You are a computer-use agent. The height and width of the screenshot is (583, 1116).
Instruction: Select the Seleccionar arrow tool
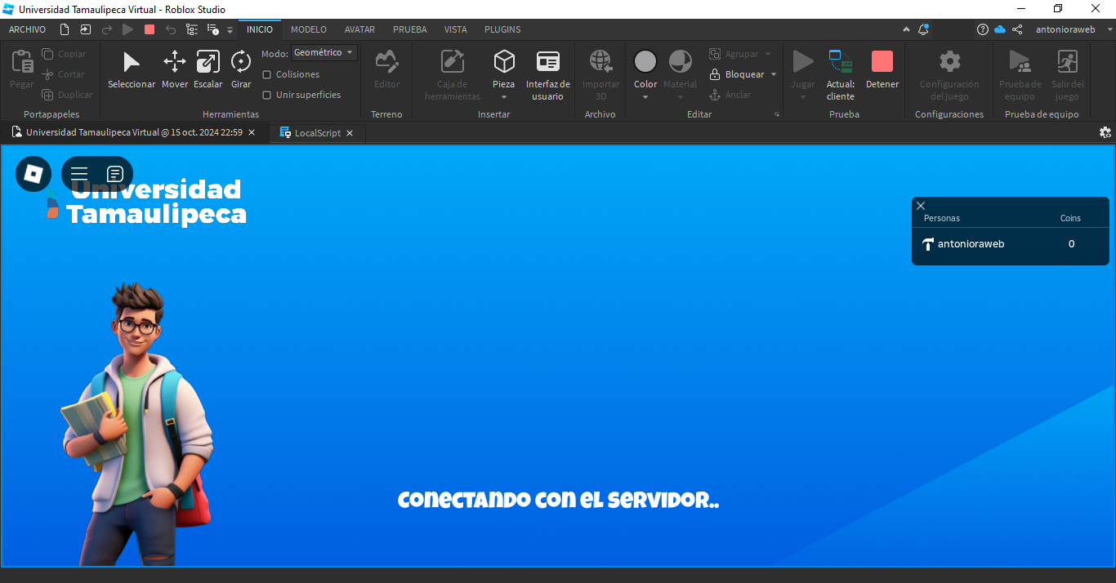coord(132,70)
